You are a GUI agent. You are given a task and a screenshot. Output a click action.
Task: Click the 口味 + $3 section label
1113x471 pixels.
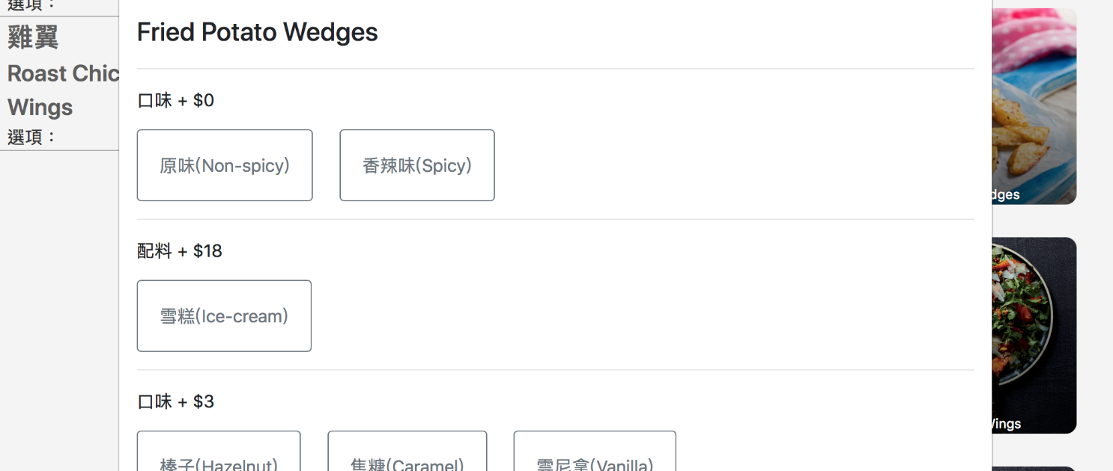point(175,401)
